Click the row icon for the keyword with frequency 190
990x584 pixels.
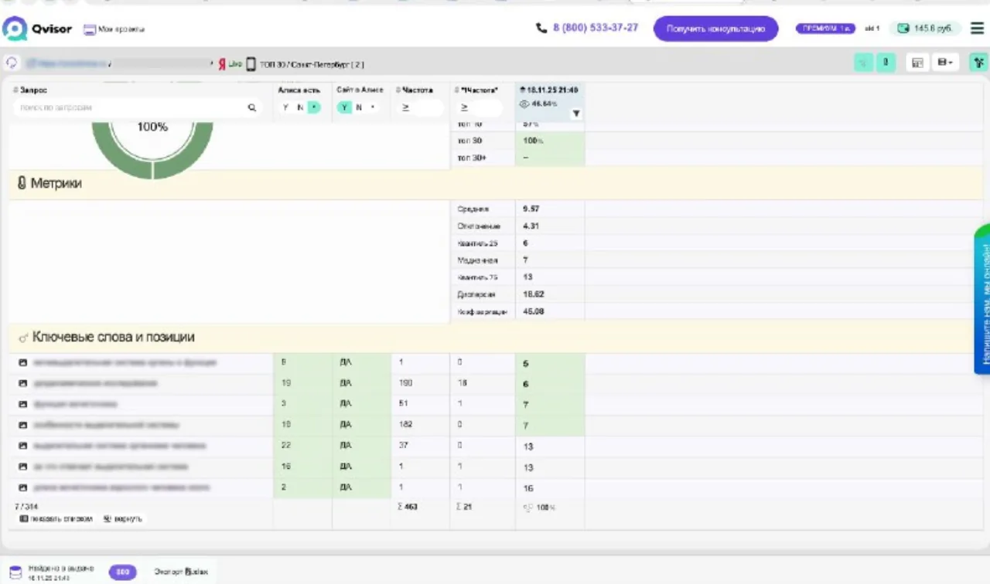(x=23, y=383)
